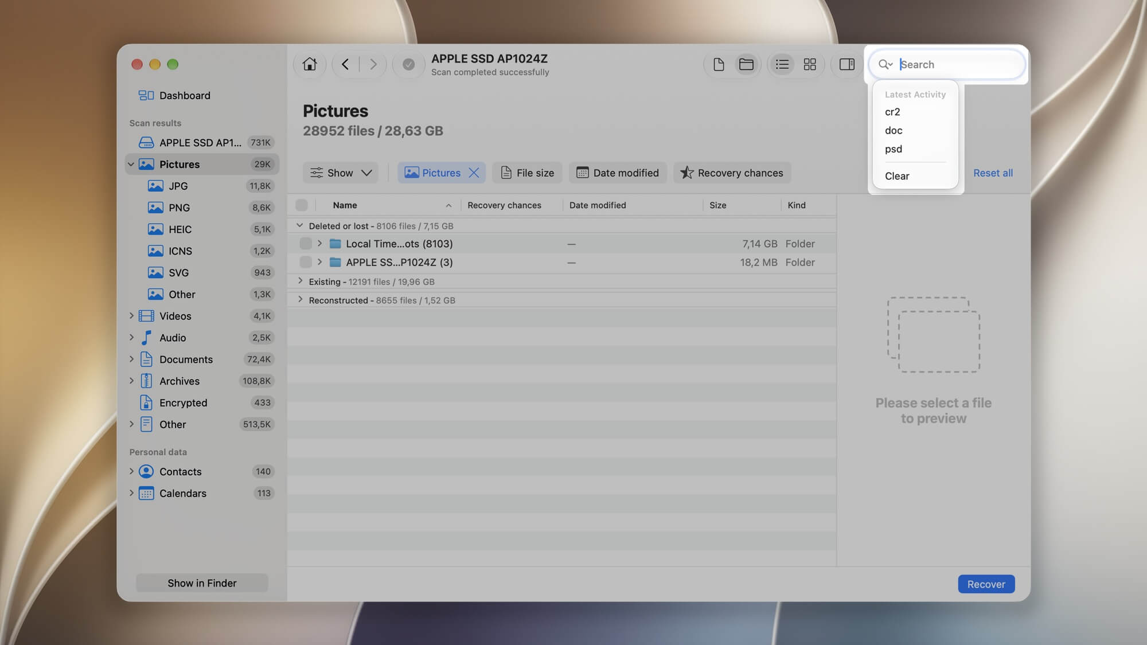Image resolution: width=1147 pixels, height=645 pixels.
Task: Open the Recovery chances filter
Action: point(732,173)
